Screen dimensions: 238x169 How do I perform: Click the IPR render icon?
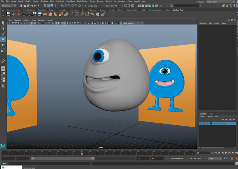[x=146, y=6]
